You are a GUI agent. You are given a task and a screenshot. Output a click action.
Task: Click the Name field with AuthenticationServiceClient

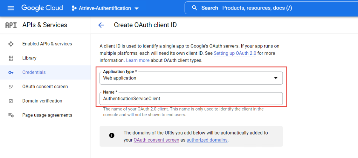pyautogui.click(x=191, y=98)
